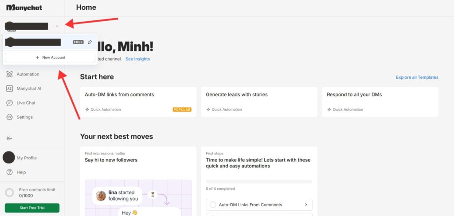This screenshot has width=454, height=216.
Task: Click Start Free Trial button
Action: [32, 208]
